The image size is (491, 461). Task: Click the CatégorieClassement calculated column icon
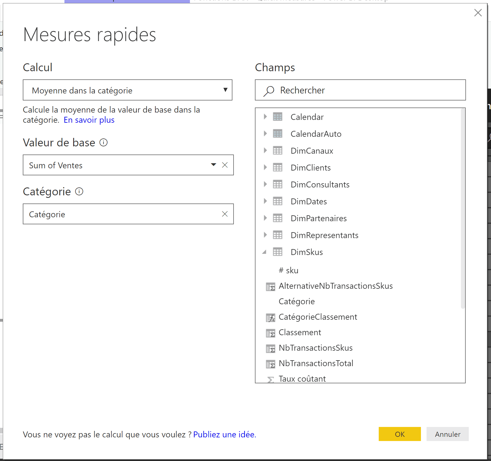270,318
